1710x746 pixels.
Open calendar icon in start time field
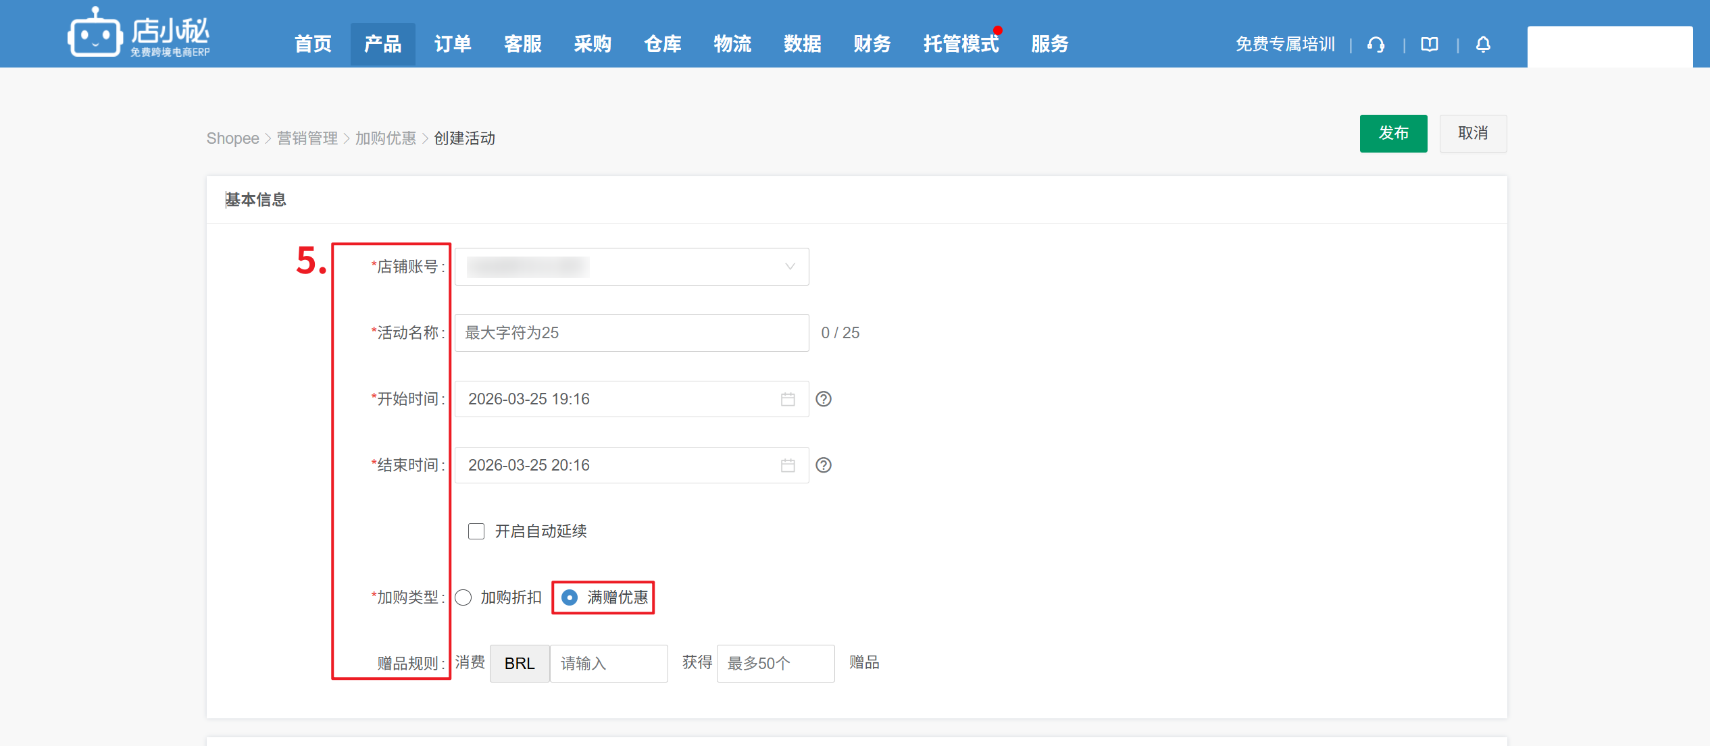click(x=788, y=399)
